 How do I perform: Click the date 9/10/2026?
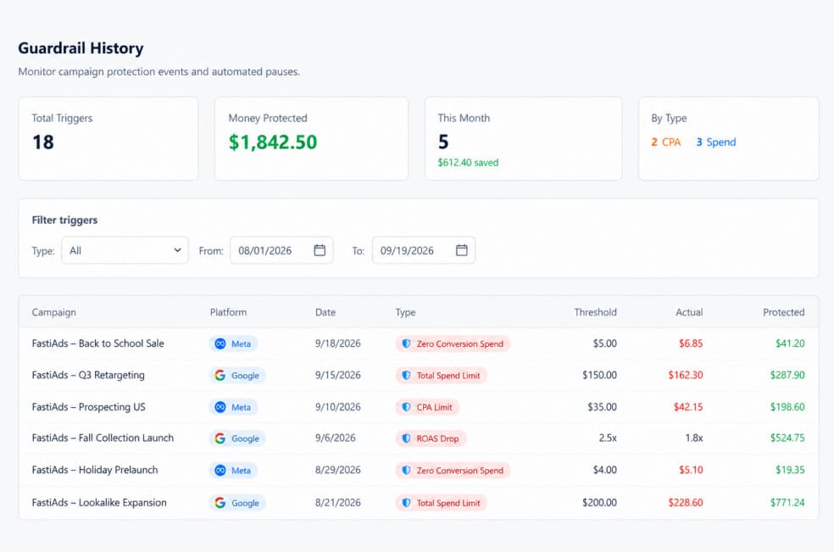click(x=337, y=407)
